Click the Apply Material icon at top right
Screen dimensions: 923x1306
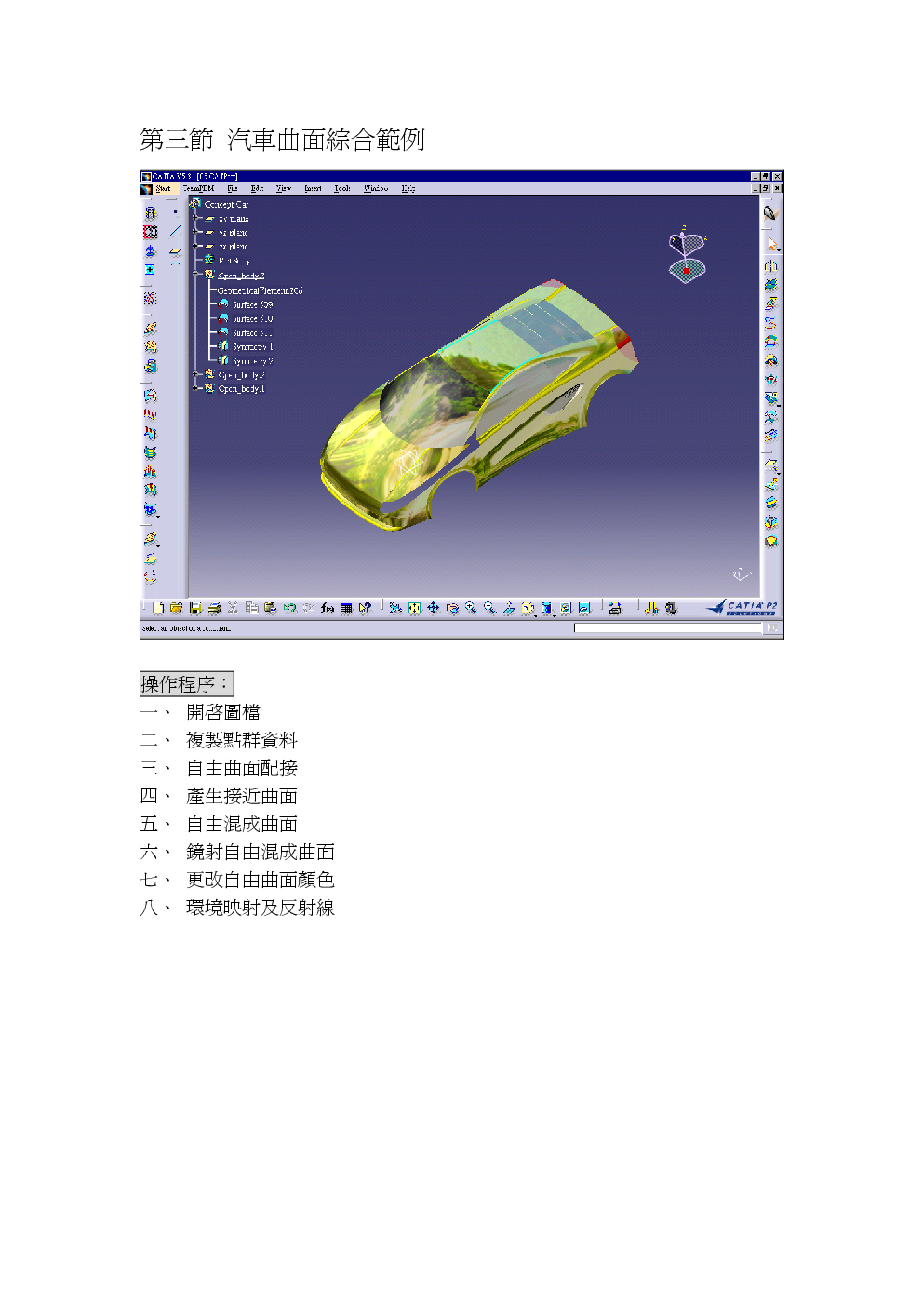(770, 212)
